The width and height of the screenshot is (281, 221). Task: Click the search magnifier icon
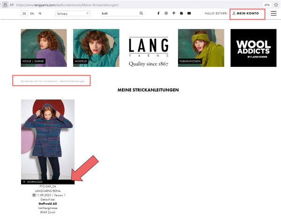pyautogui.click(x=141, y=14)
